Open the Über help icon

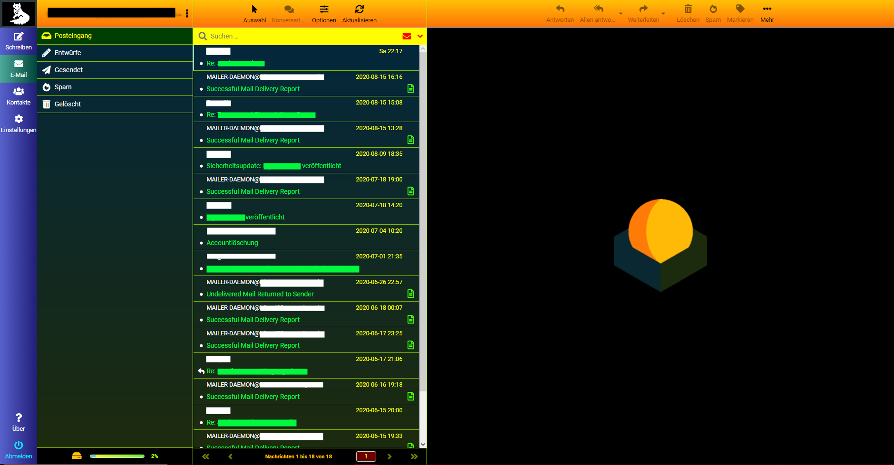[x=19, y=418]
